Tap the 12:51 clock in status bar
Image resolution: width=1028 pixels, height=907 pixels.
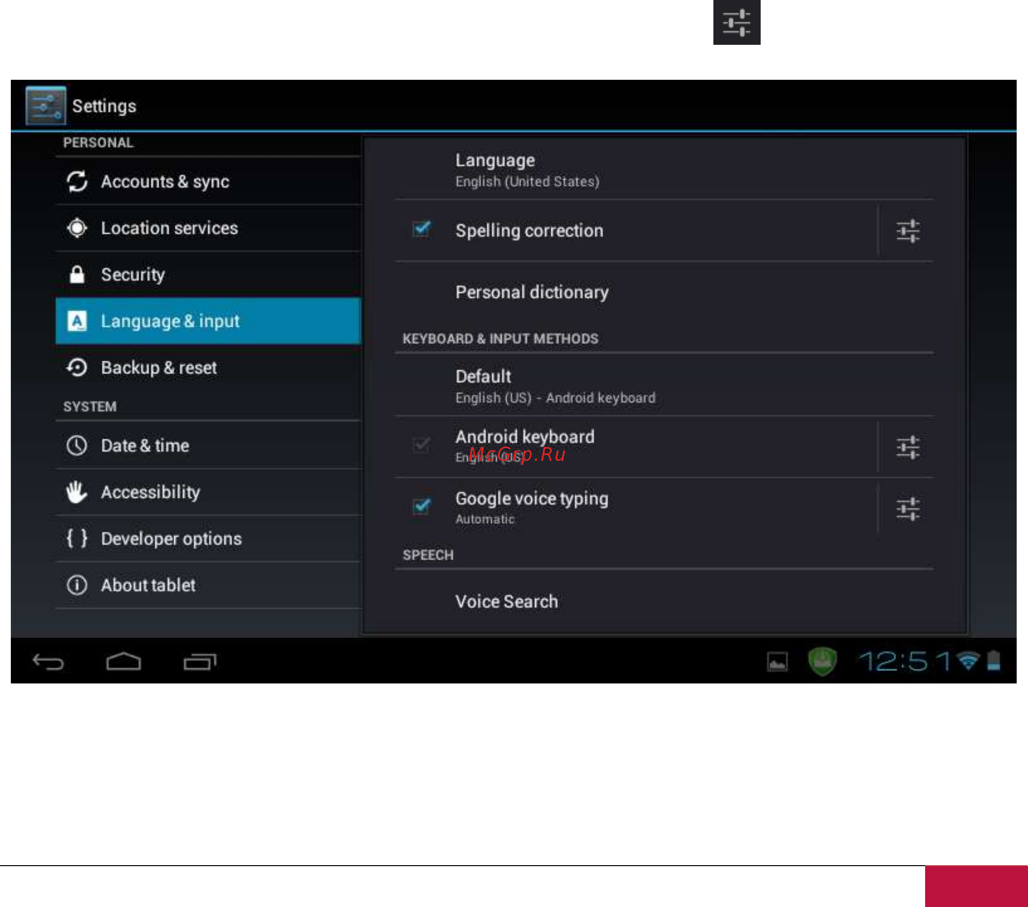(x=904, y=661)
